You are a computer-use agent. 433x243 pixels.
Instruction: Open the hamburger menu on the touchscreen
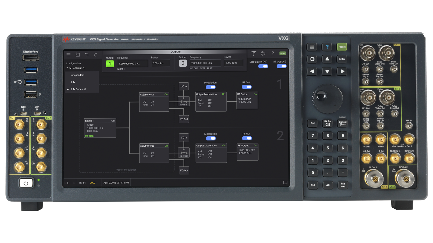click(68, 55)
